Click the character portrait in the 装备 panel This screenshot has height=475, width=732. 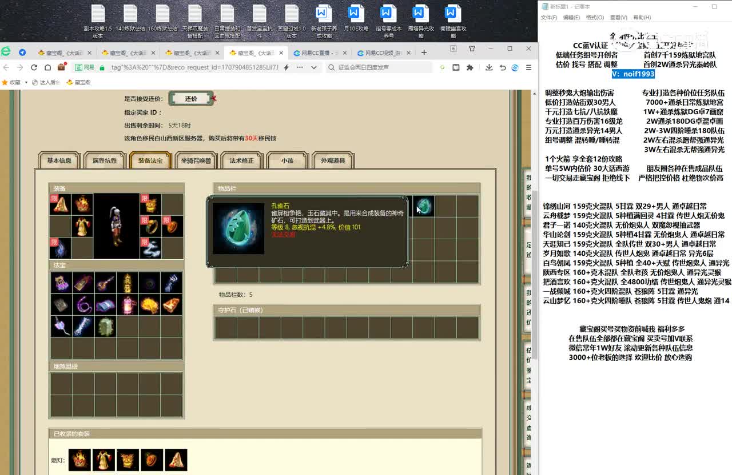coord(116,226)
